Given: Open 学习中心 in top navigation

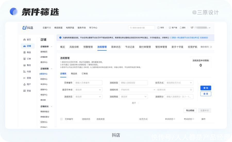Looking at the screenshot, I should pyautogui.click(x=93, y=28).
